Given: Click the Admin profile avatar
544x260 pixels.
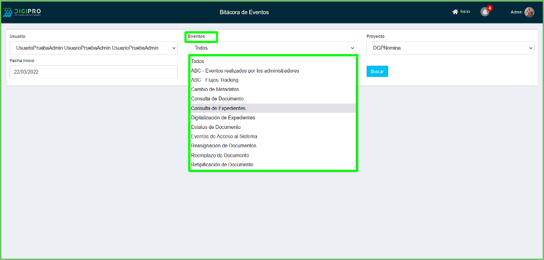Looking at the screenshot, I should (529, 12).
